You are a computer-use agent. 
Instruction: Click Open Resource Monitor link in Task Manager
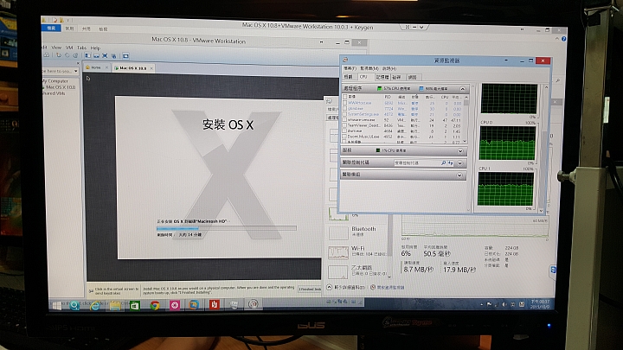coord(388,287)
